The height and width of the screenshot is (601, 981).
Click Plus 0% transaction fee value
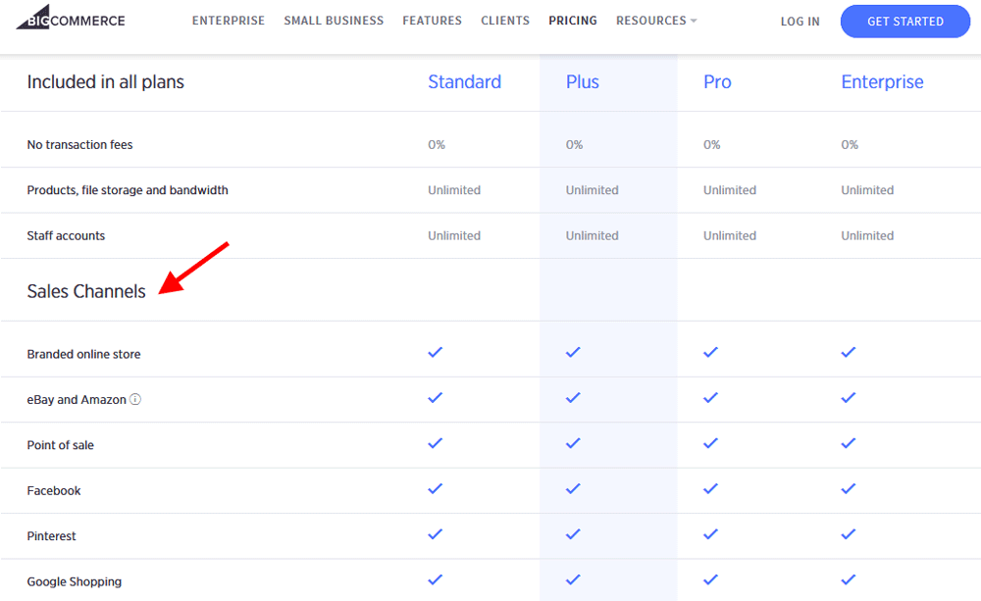(x=574, y=144)
